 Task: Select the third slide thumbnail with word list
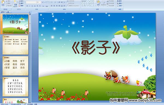[x=16, y=66]
